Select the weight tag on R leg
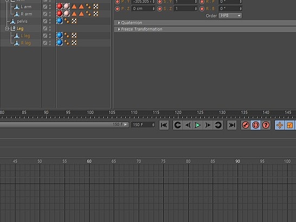This screenshot has width=296, height=222. coord(67,42)
